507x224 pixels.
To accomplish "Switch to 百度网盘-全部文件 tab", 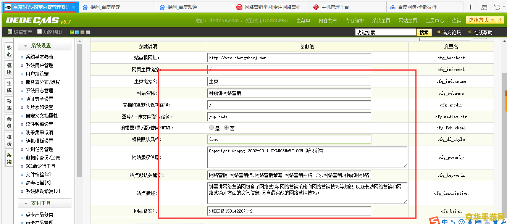I will 425,7.
